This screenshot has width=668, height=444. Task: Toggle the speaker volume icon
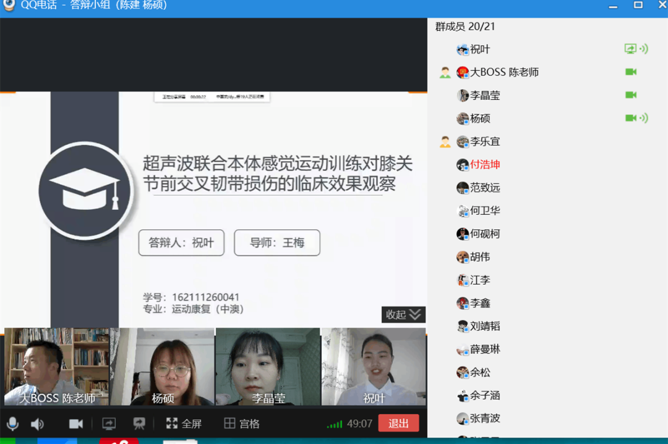[38, 424]
